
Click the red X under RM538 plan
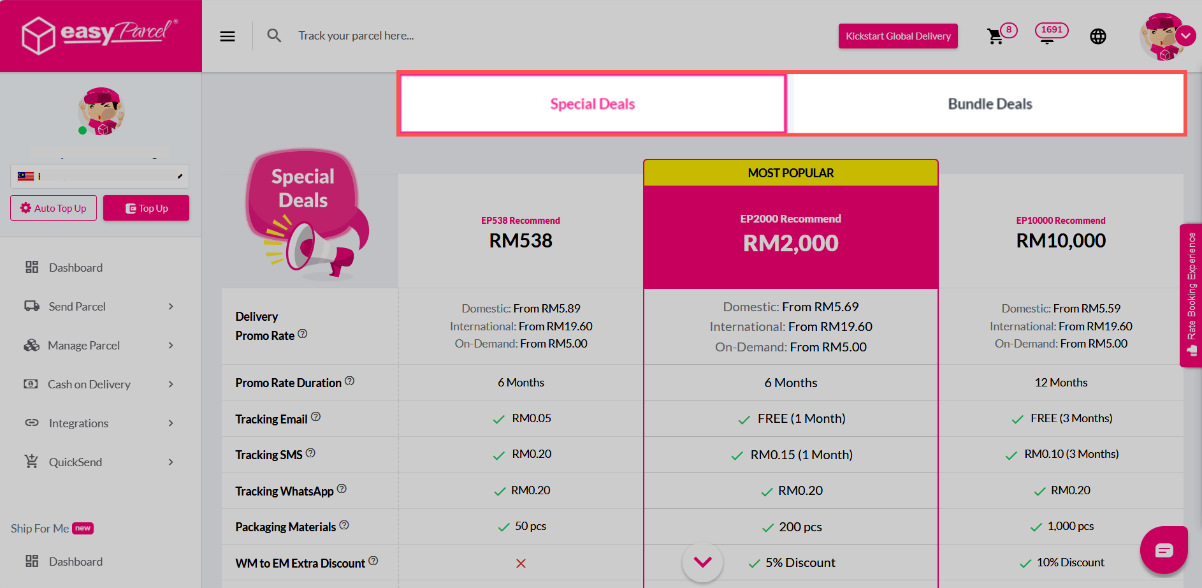(x=521, y=563)
